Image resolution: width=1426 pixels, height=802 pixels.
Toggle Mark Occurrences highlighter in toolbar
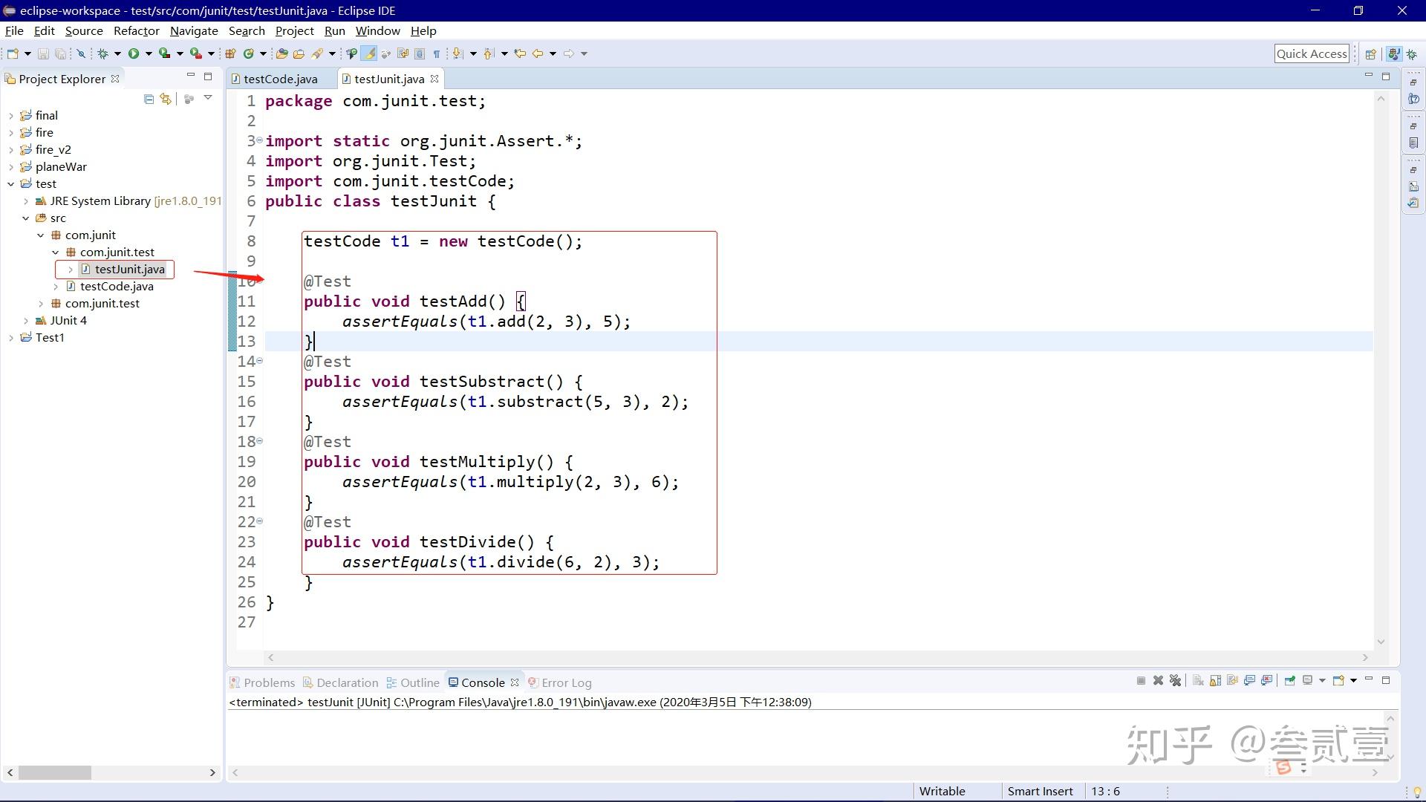click(369, 53)
